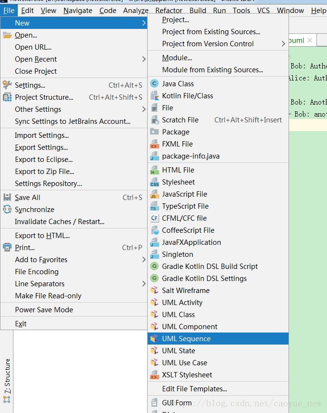327x413 pixels.
Task: Expand the Add to Favorites submenu arrow
Action: tap(143, 259)
